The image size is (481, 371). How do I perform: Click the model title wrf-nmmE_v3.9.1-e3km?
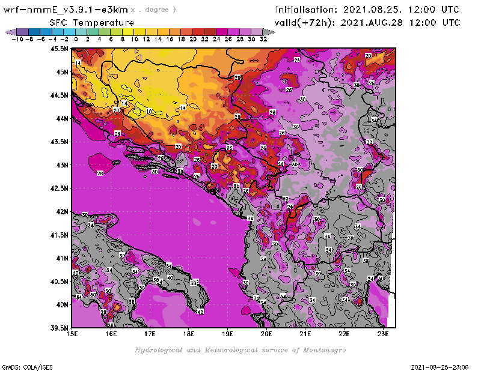pos(66,10)
